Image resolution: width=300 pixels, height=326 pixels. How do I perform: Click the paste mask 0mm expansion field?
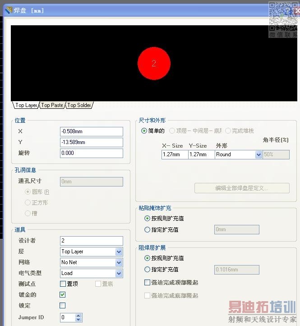[x=237, y=229]
